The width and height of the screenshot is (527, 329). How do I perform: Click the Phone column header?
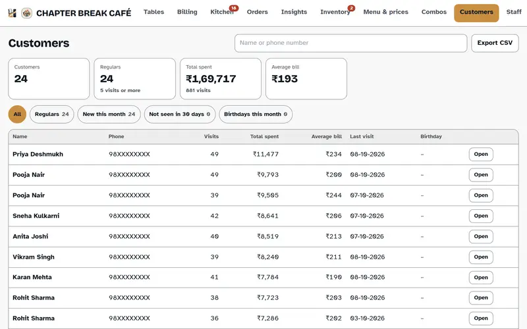tap(117, 137)
